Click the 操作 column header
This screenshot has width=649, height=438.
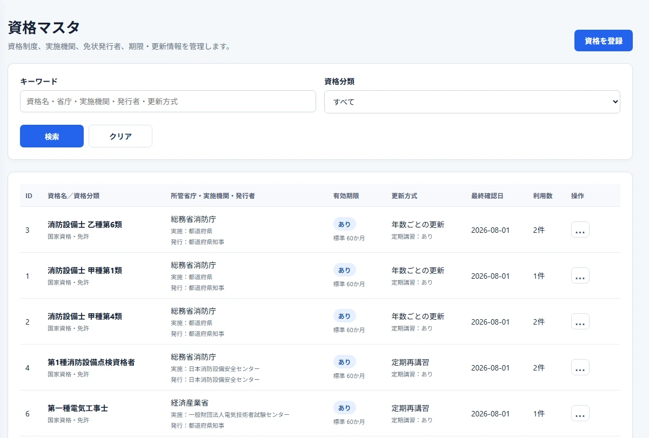[578, 196]
